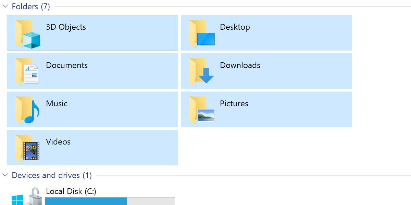Select the Videos folder tile
Viewport: 411px width, 205px height.
[x=92, y=148]
